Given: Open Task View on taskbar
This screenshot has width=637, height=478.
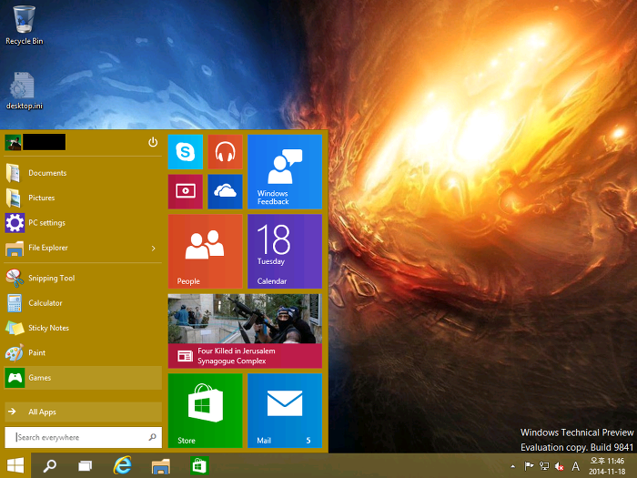Looking at the screenshot, I should 85,466.
